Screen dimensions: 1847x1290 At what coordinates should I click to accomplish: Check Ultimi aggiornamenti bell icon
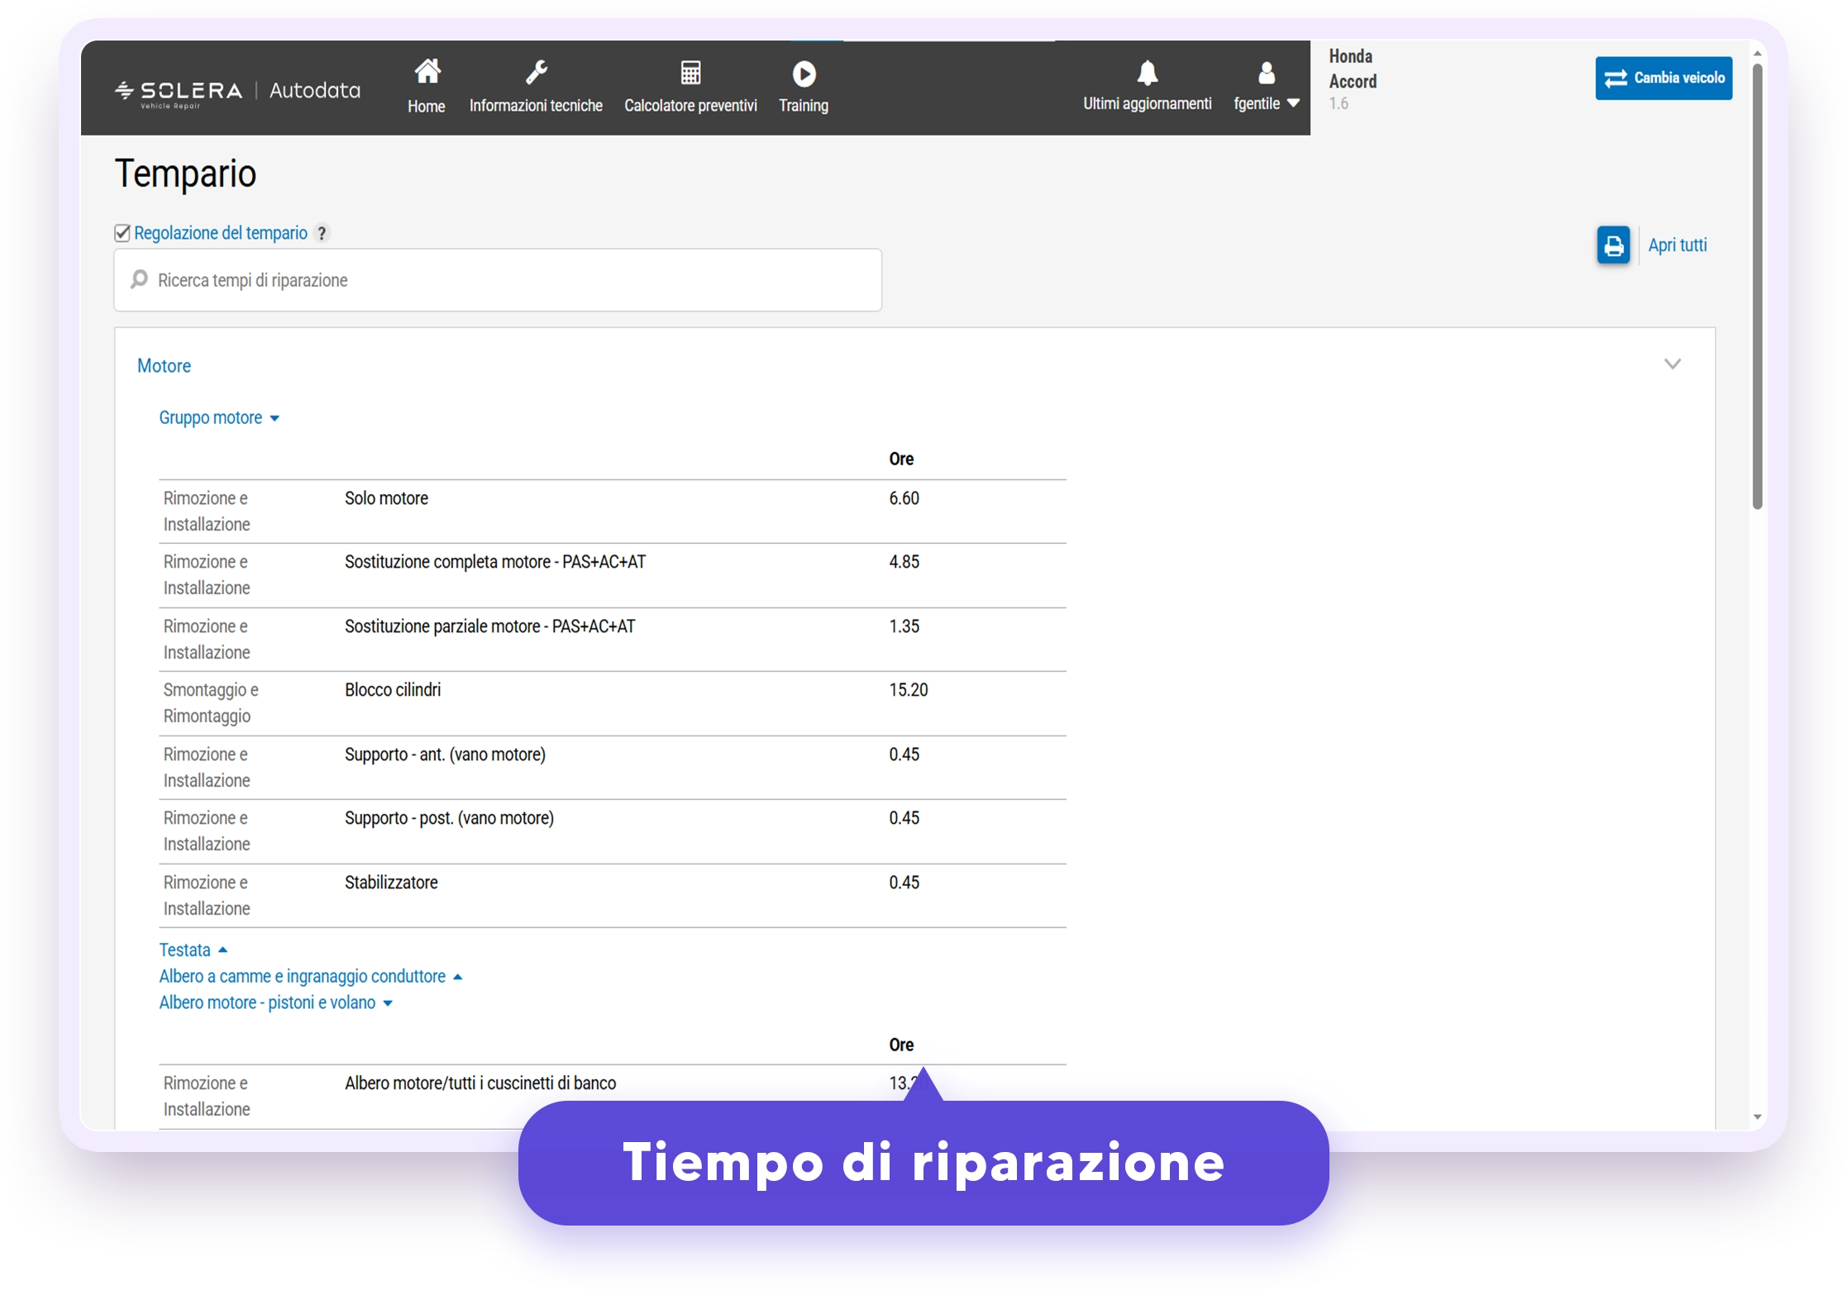[1148, 73]
